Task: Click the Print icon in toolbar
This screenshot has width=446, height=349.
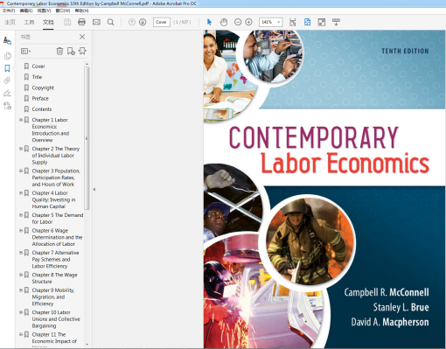Action: 82,22
